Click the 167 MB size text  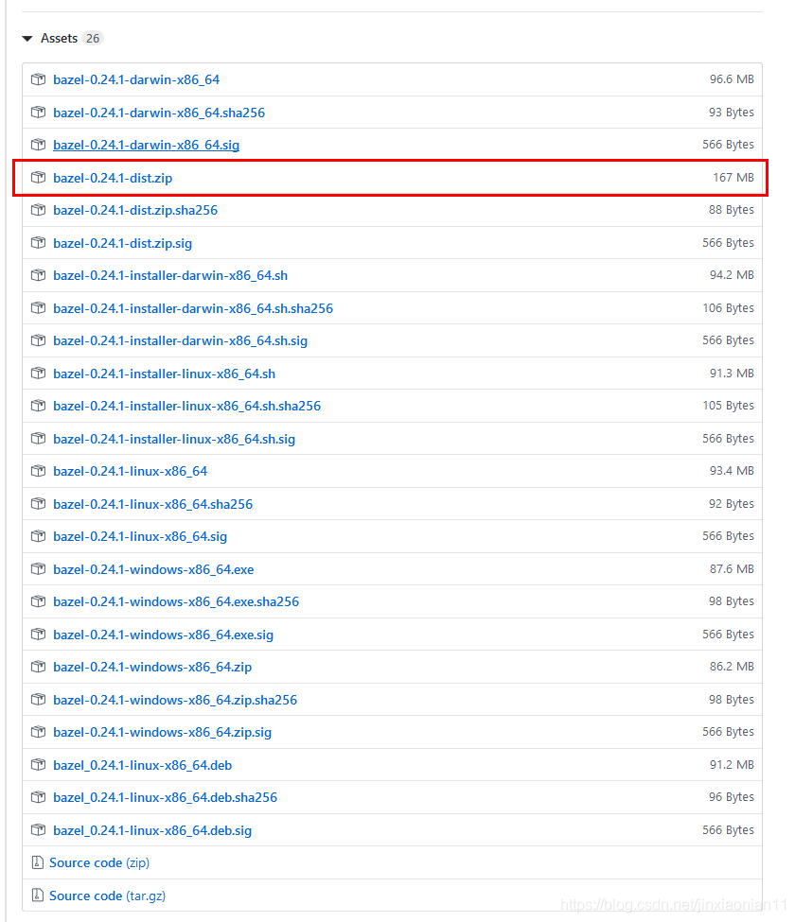click(x=733, y=177)
